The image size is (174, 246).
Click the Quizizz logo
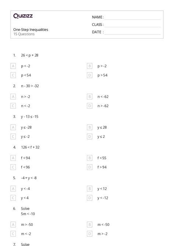(23, 16)
